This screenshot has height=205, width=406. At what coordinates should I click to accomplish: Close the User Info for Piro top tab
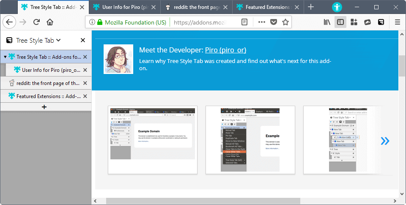pos(154,7)
